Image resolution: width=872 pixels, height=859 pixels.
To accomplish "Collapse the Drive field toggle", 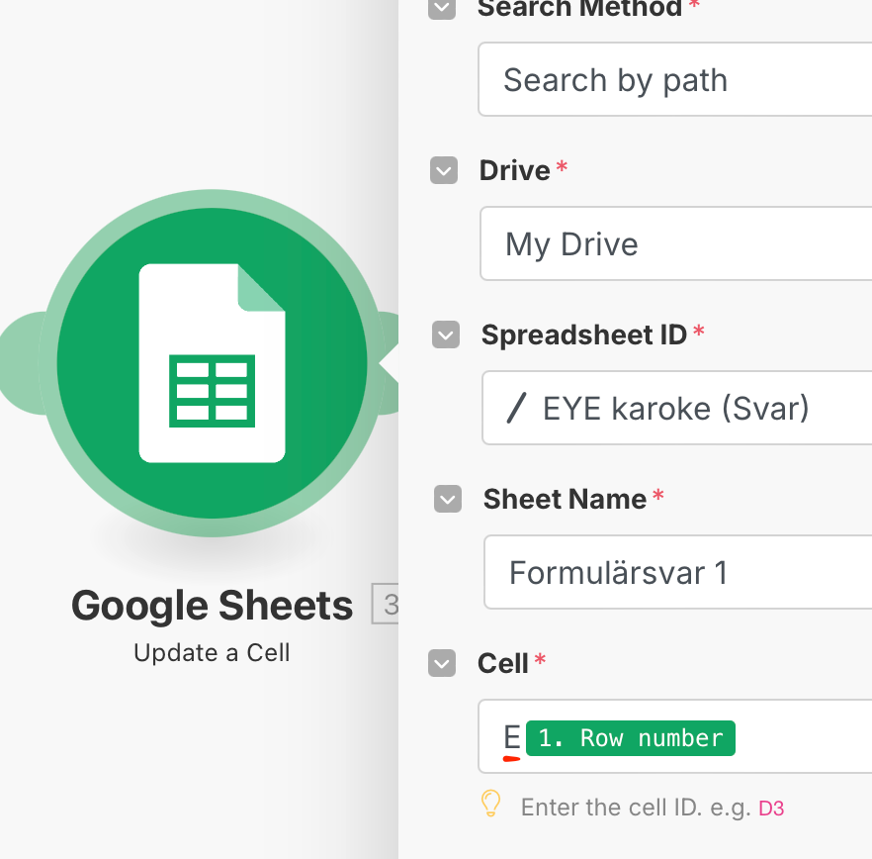I will [x=444, y=170].
